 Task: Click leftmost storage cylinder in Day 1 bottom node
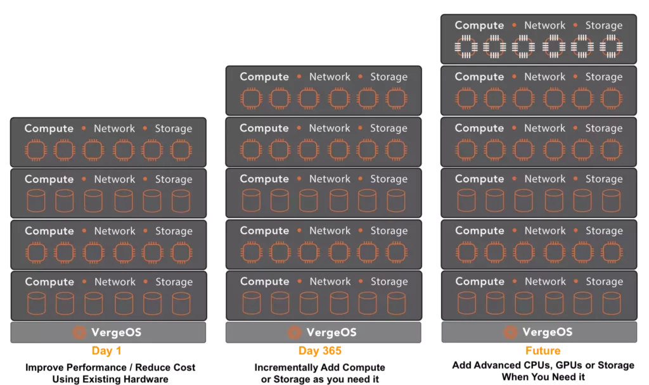36,303
